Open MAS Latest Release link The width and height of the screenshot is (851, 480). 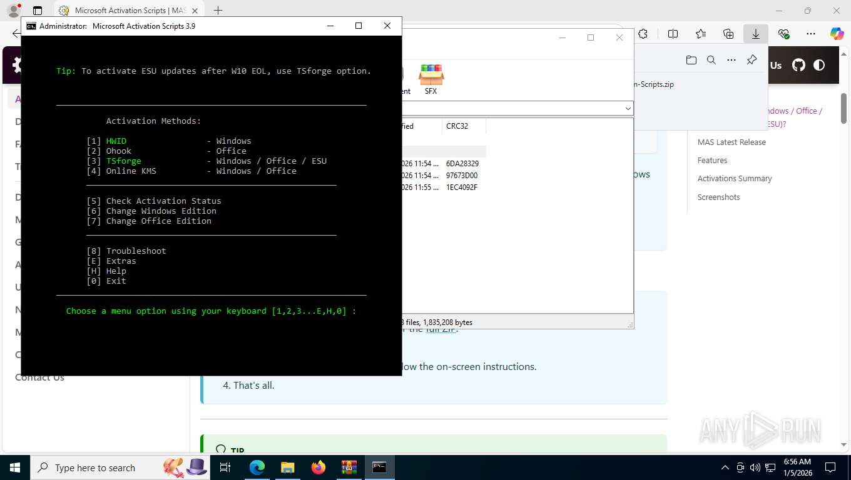[x=731, y=142]
